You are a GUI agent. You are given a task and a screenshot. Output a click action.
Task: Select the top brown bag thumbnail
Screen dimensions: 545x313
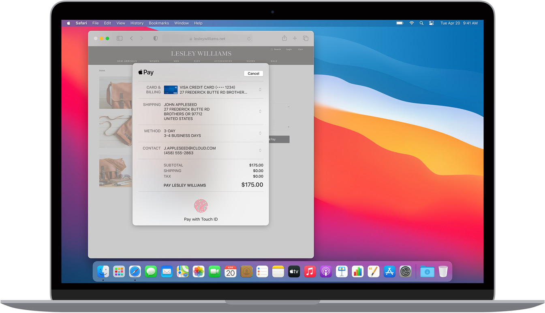coord(115,93)
